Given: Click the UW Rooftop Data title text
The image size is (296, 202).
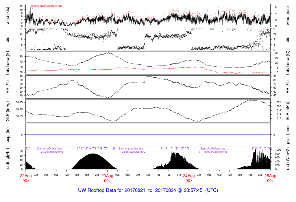Looking at the screenshot, I should (x=148, y=190).
